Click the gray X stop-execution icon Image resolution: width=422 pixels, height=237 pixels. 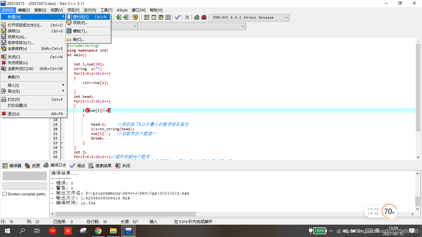187,17
